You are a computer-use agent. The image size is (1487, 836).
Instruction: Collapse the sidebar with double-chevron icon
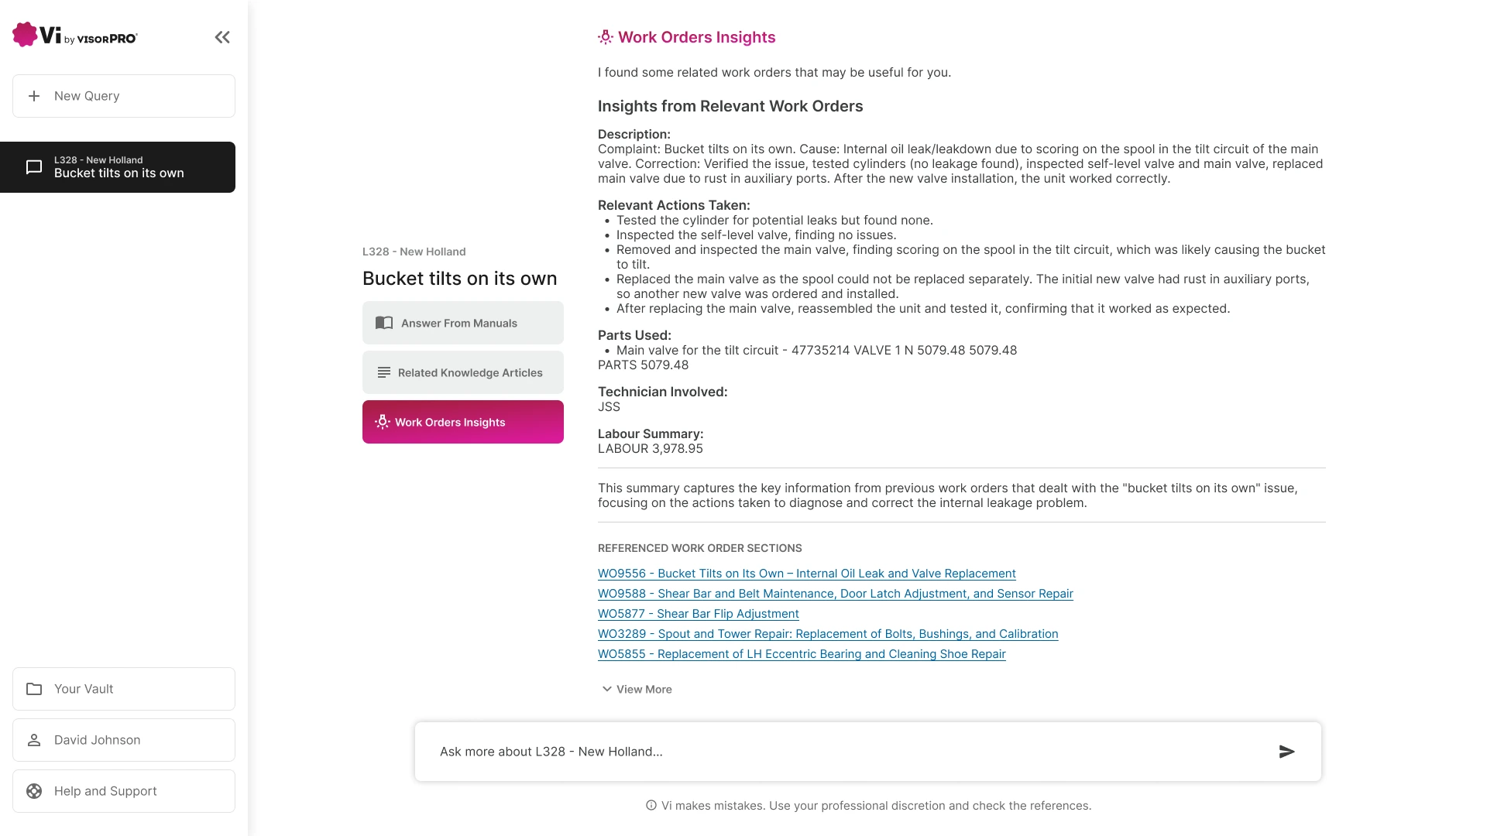coord(222,37)
